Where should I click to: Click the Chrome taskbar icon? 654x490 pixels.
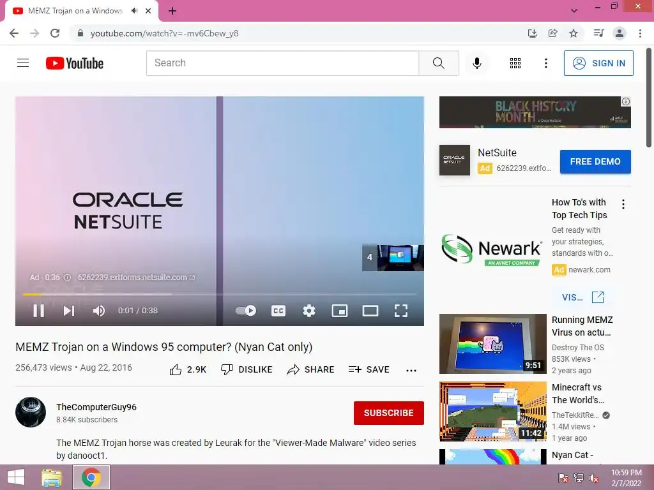pyautogui.click(x=91, y=477)
